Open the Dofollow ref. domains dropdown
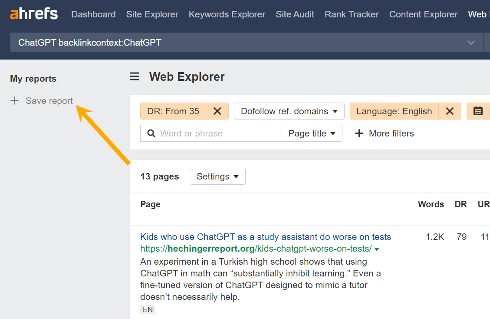Image resolution: width=490 pixels, height=319 pixels. tap(289, 111)
